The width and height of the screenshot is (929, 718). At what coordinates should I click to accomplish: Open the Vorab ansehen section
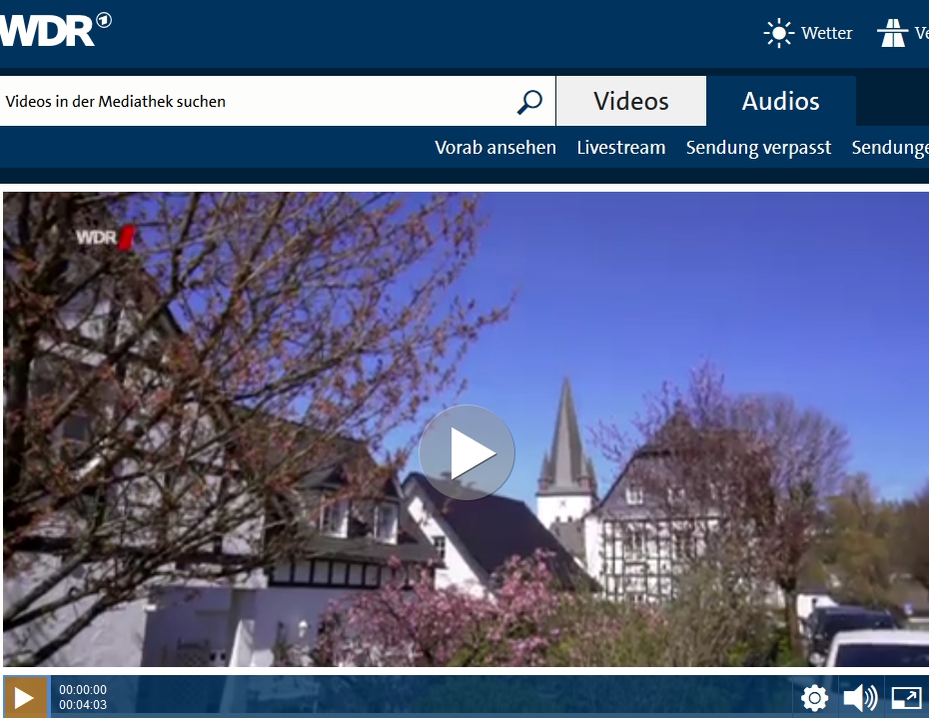point(494,148)
